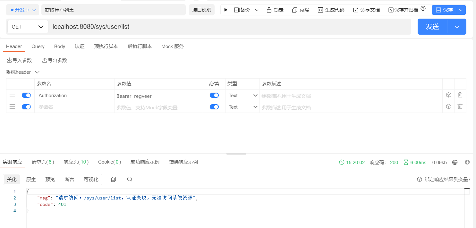
Task: Open the 响应头 tab
Action: (x=76, y=162)
